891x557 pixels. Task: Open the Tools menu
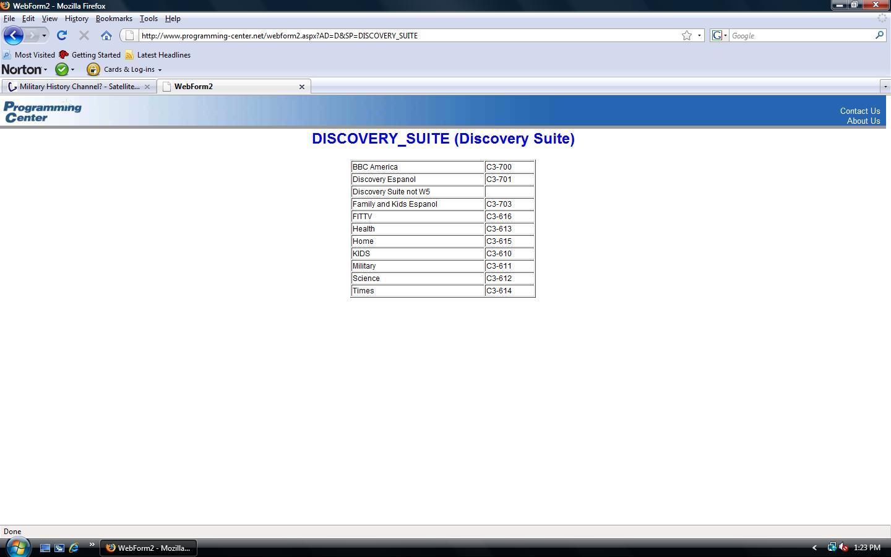[148, 19]
